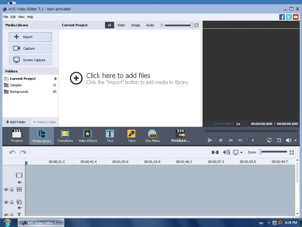Open the preview aspect dropdown arrow

tap(241, 153)
